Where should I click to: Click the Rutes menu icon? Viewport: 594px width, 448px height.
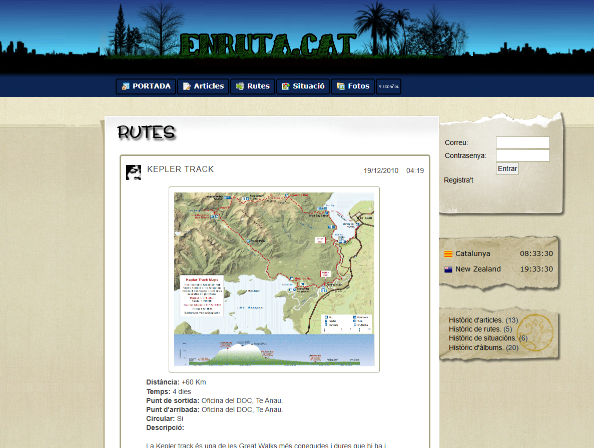pos(240,86)
